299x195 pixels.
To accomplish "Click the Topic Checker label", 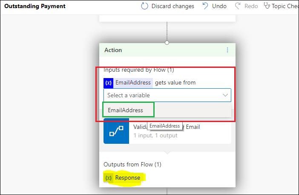I will [x=285, y=6].
